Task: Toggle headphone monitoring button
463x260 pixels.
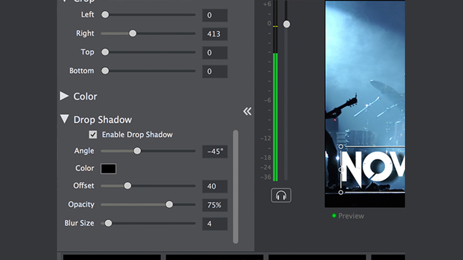Action: pos(281,195)
